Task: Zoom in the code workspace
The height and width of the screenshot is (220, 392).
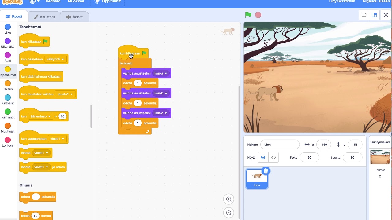Action: pos(228,199)
